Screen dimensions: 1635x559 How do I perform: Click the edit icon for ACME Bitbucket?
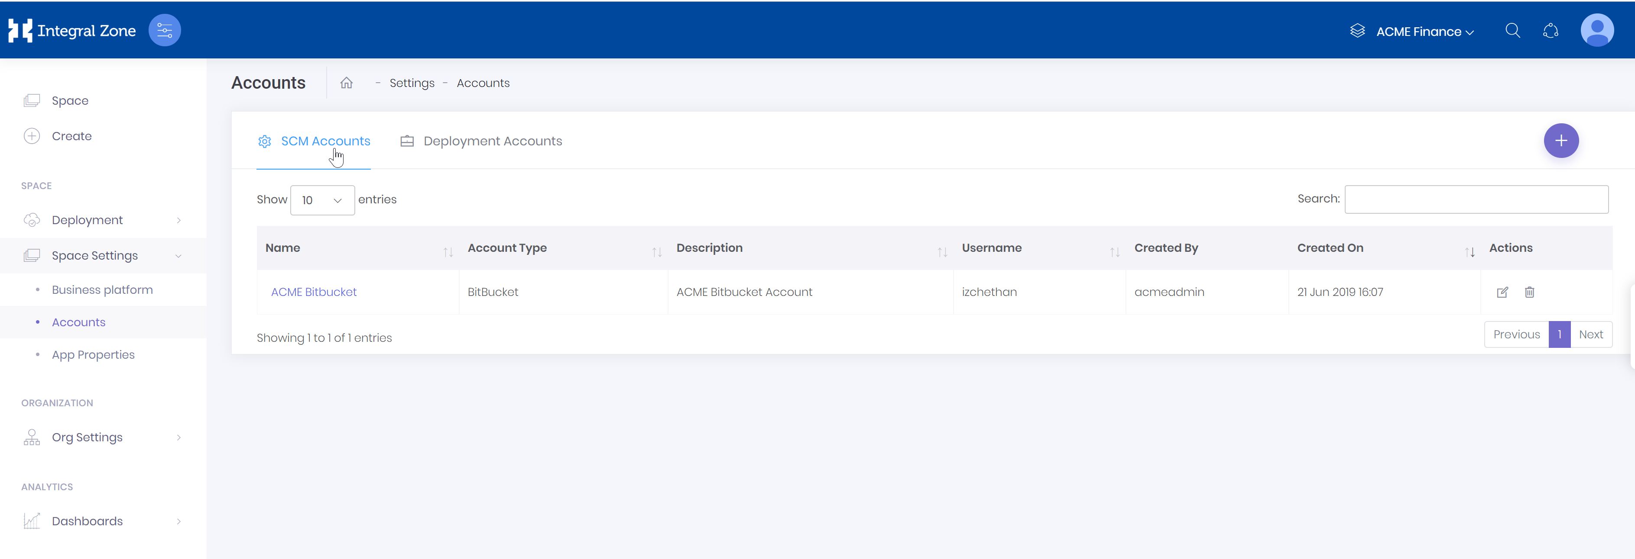click(1502, 292)
